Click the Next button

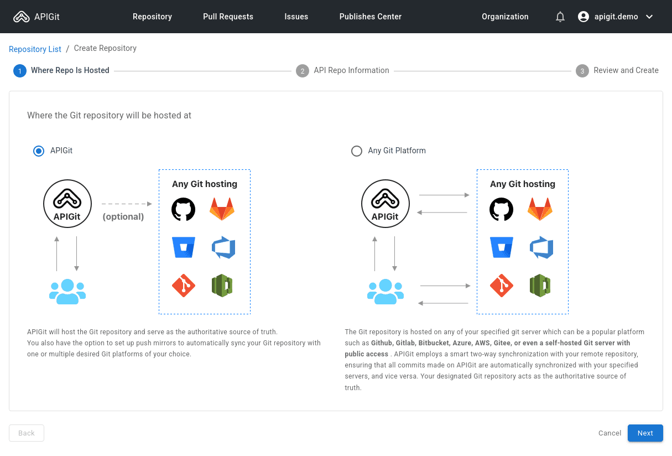[645, 433]
